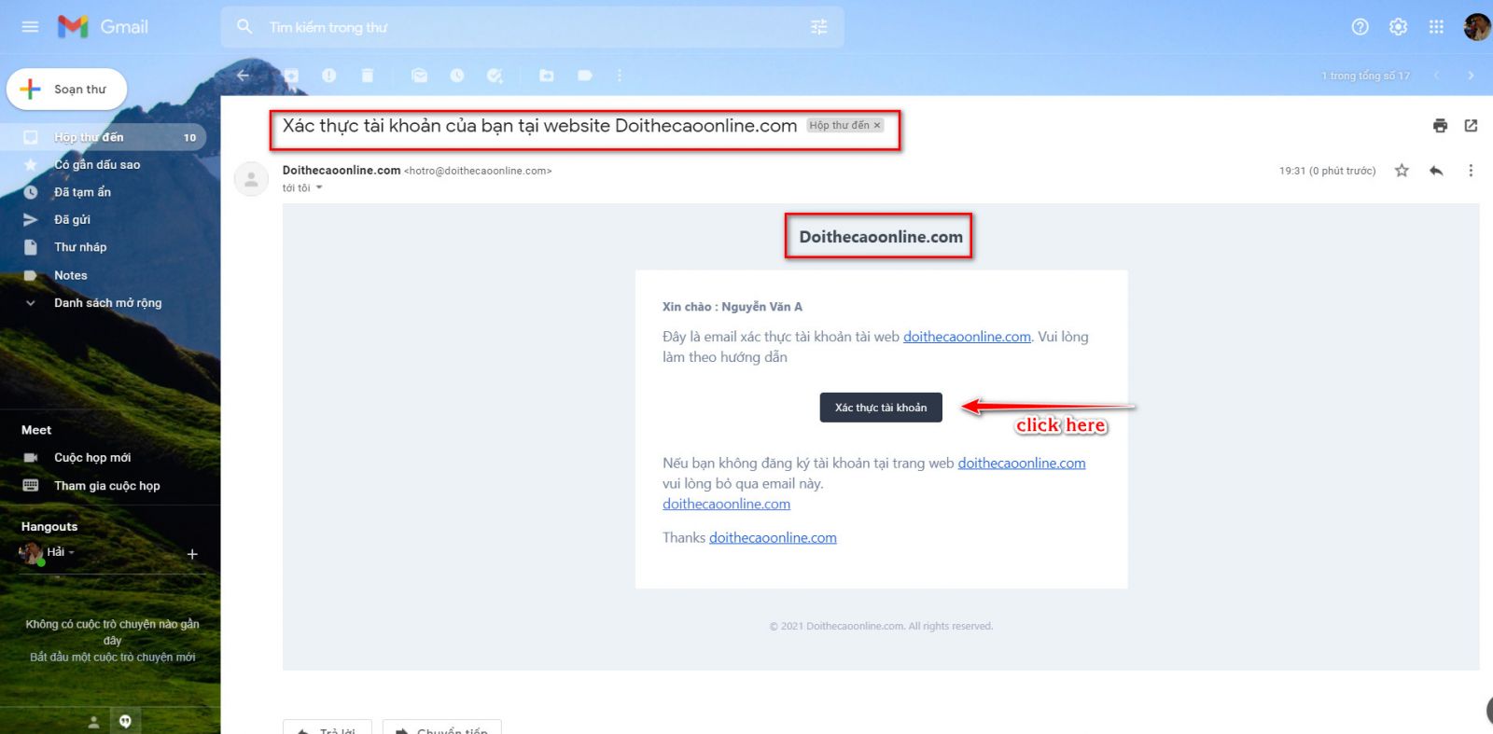Open the Google apps grid
This screenshot has height=734, width=1493.
click(1436, 27)
